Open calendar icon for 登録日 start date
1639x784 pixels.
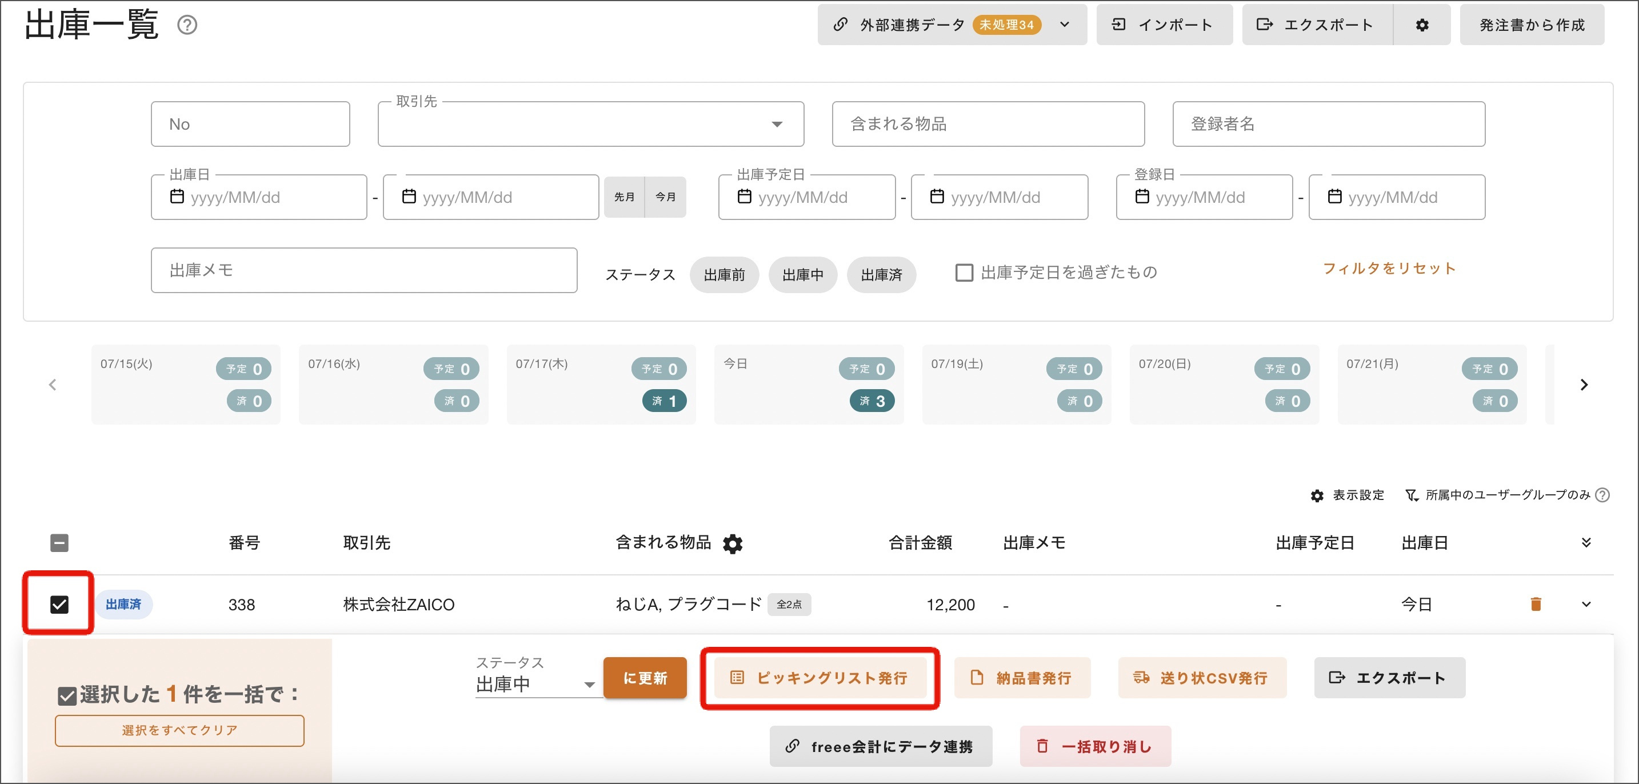[1142, 197]
